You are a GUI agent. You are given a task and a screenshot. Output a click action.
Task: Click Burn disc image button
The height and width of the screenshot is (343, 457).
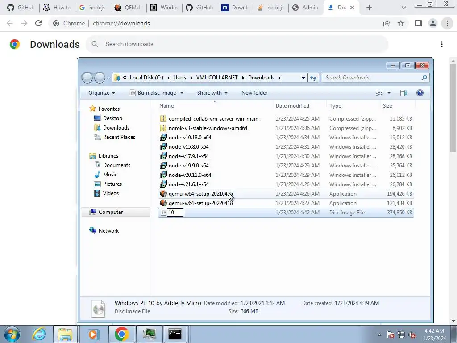(153, 93)
